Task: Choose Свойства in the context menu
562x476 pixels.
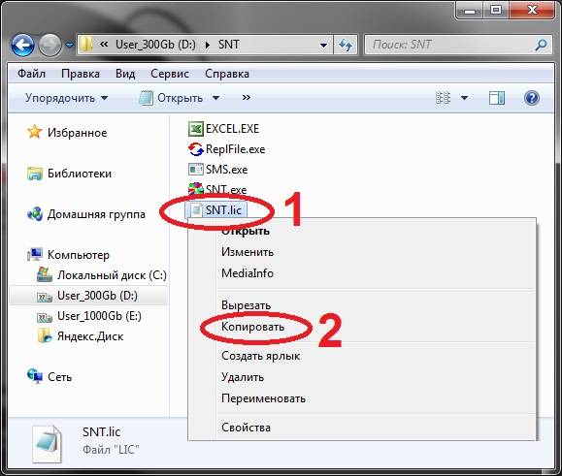Action: click(246, 428)
